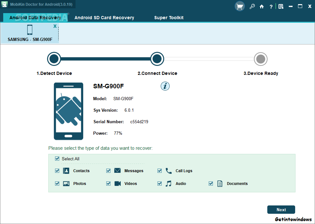Open the Super Toolkit tab
The height and width of the screenshot is (224, 315).
(x=169, y=18)
